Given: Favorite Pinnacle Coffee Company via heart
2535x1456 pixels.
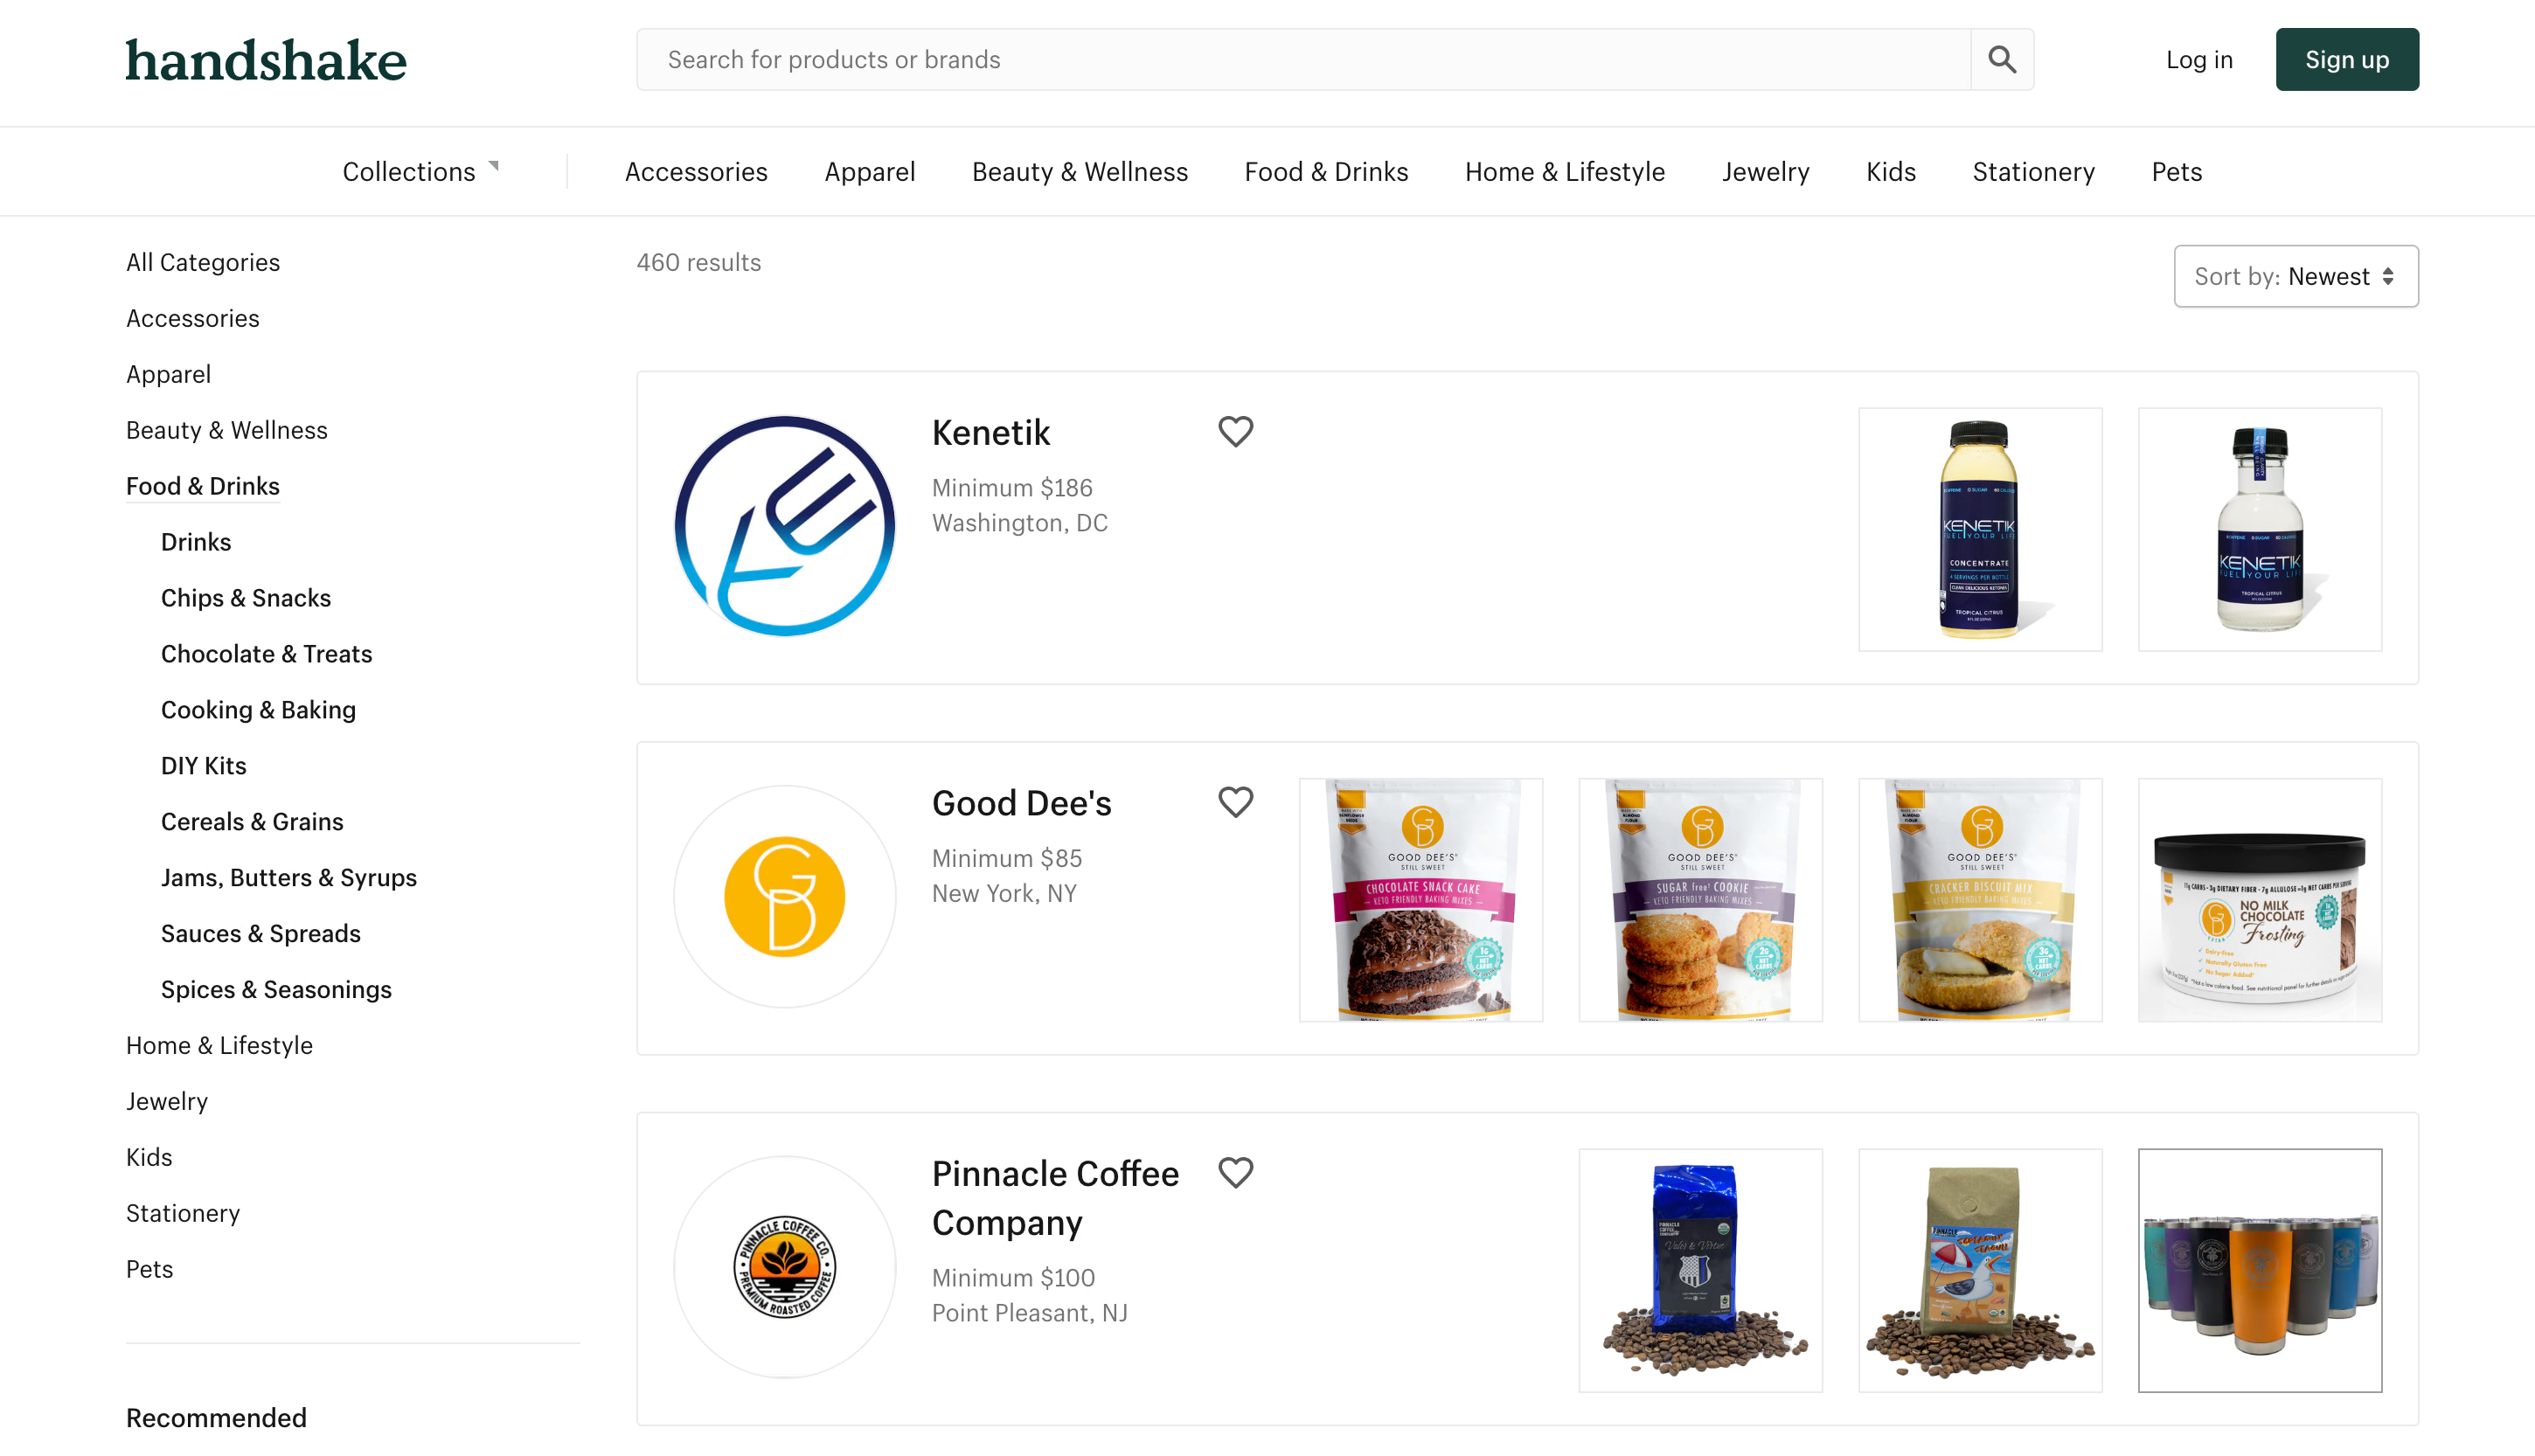Looking at the screenshot, I should (x=1236, y=1172).
